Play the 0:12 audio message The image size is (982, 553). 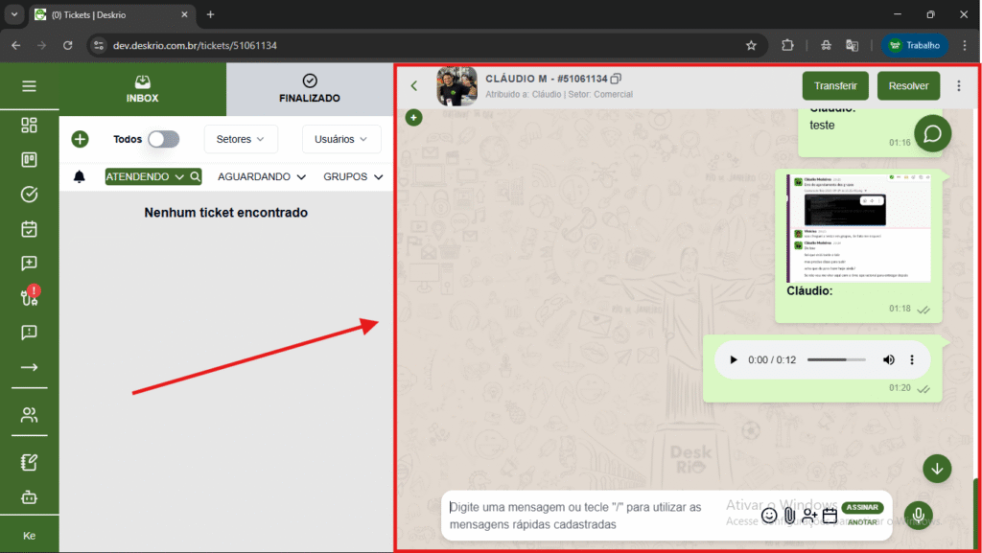coord(734,359)
